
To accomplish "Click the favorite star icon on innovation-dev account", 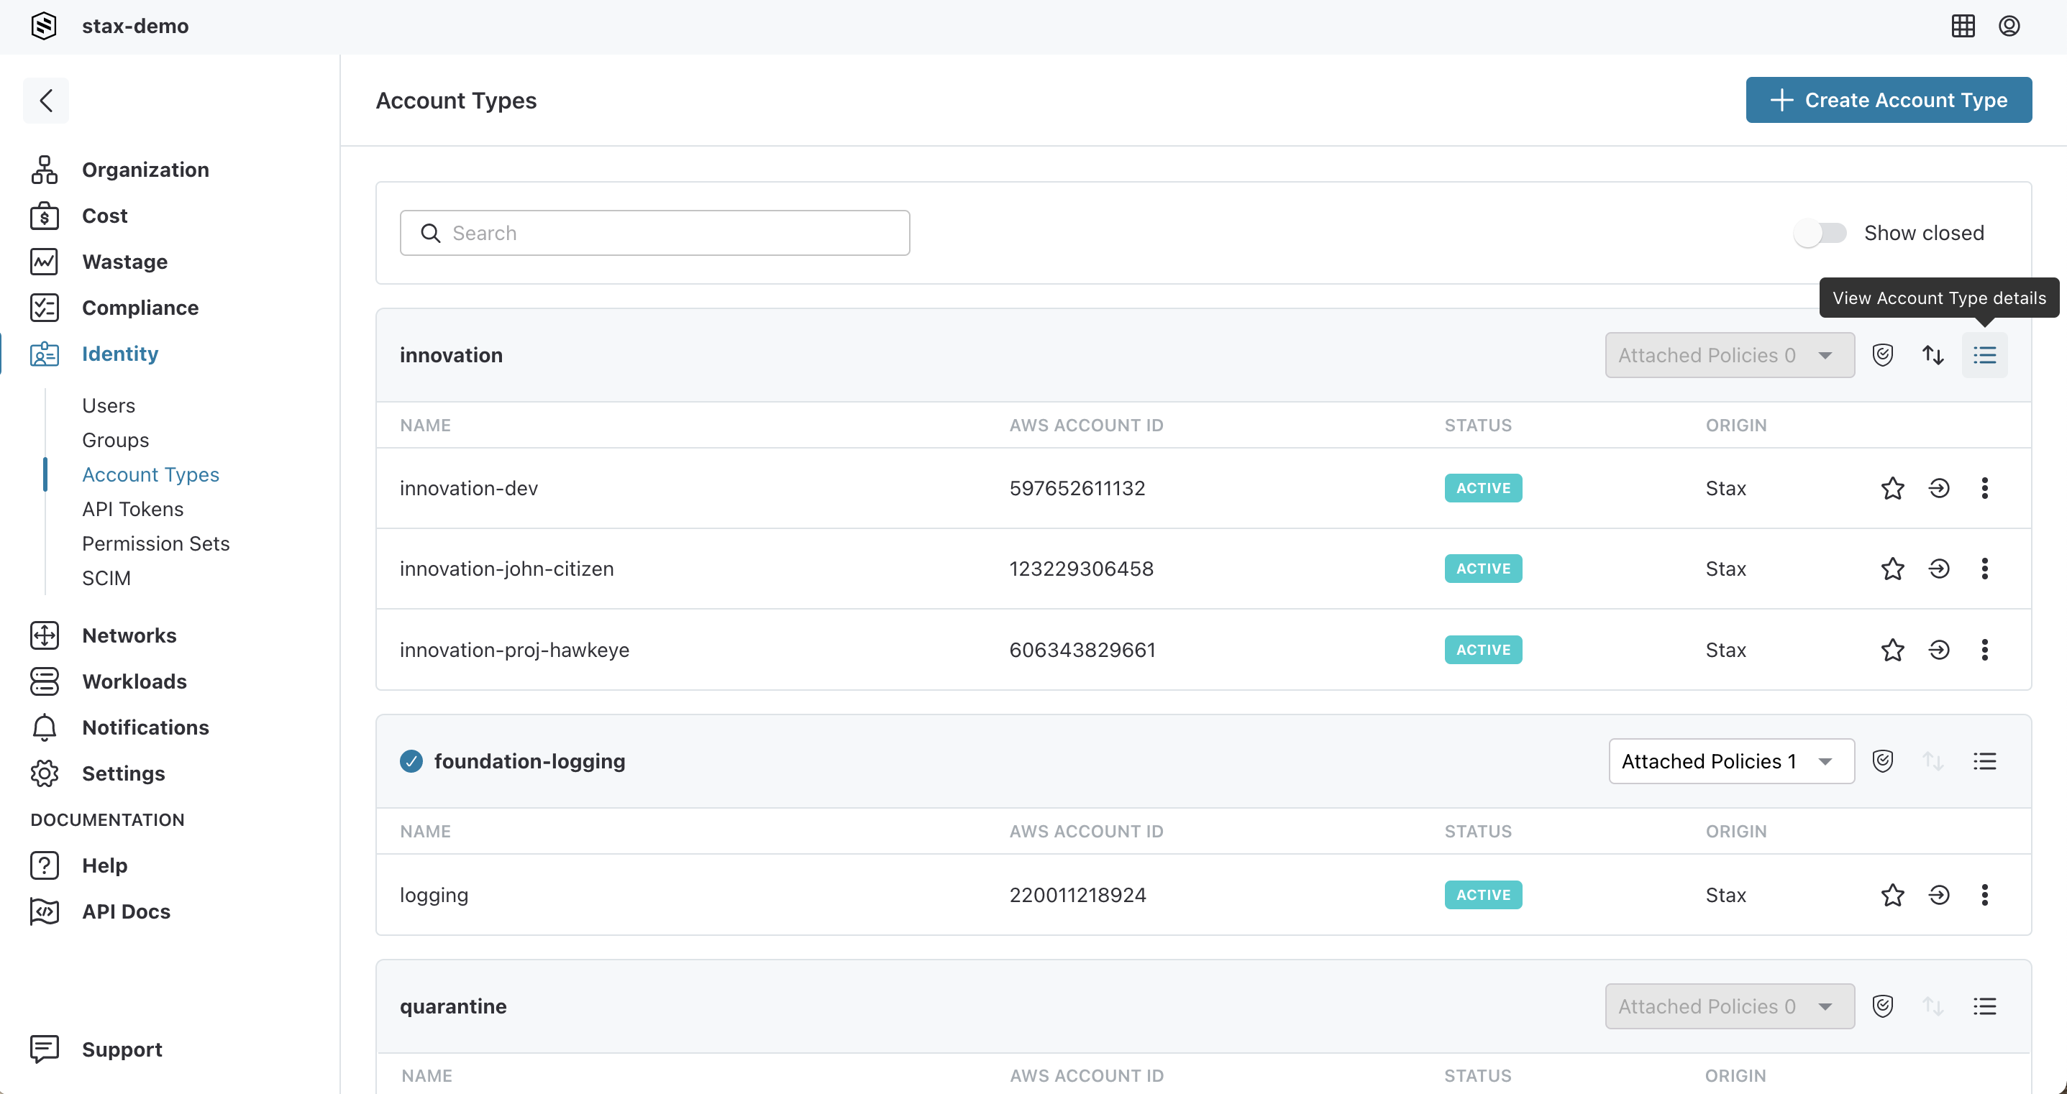I will [x=1892, y=487].
